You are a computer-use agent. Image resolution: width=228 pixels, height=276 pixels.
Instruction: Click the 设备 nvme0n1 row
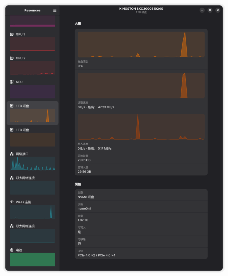point(141,206)
